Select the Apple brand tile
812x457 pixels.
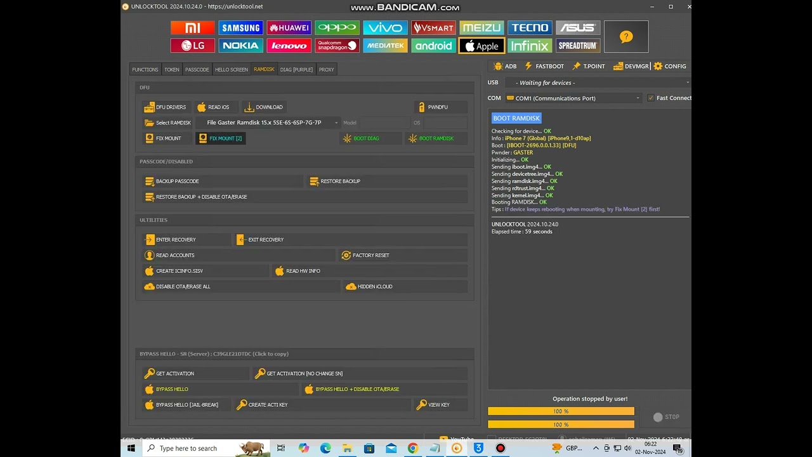point(481,46)
